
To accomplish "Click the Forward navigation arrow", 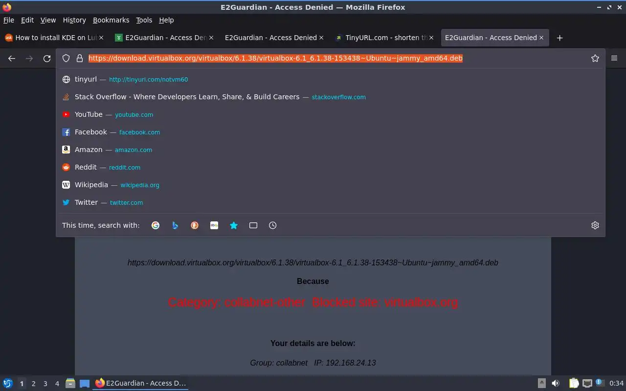I will [29, 58].
